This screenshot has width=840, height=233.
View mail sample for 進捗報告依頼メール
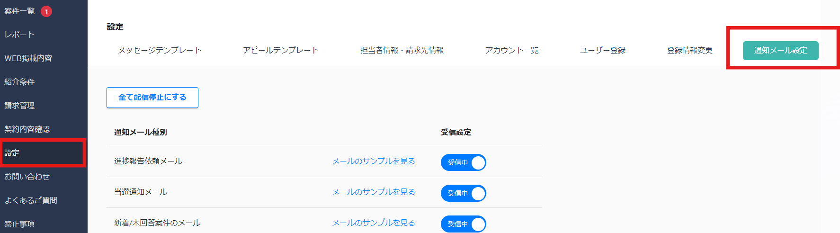(x=374, y=161)
